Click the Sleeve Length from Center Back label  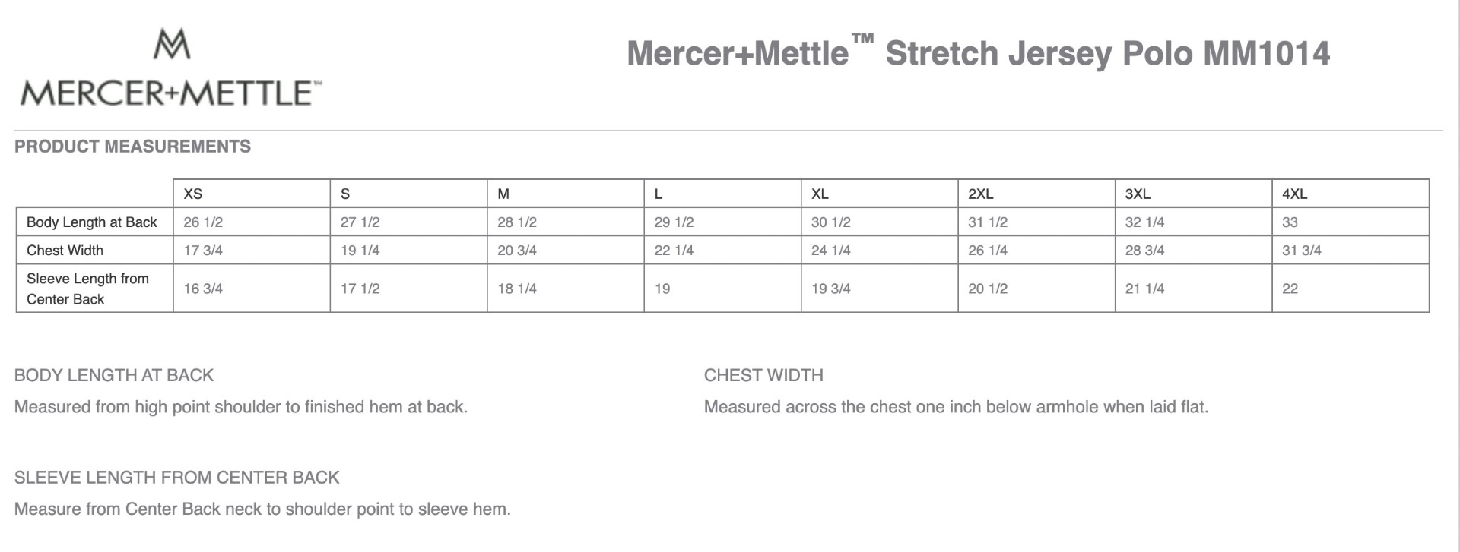87,289
